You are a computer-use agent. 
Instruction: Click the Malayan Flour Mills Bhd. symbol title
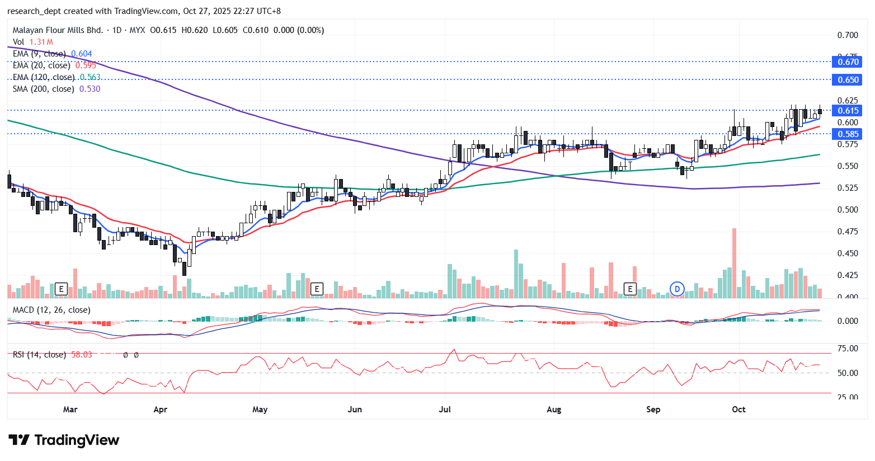[58, 30]
